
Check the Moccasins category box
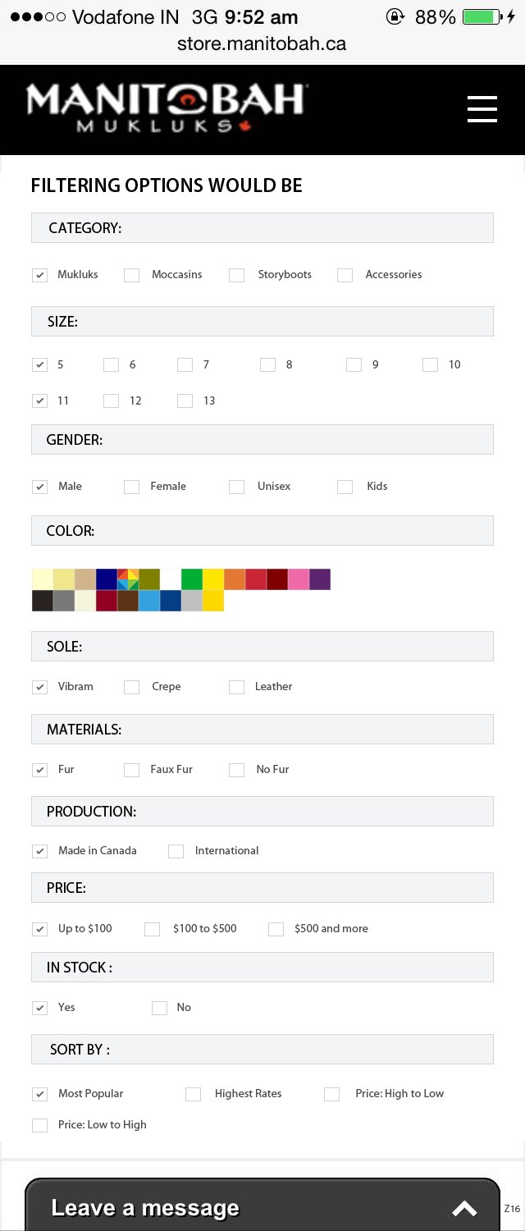(x=131, y=275)
